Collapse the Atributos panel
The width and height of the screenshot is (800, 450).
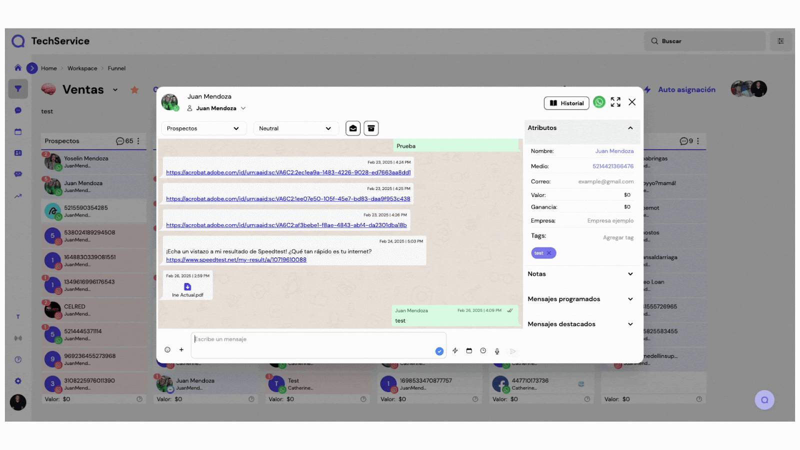(x=630, y=128)
